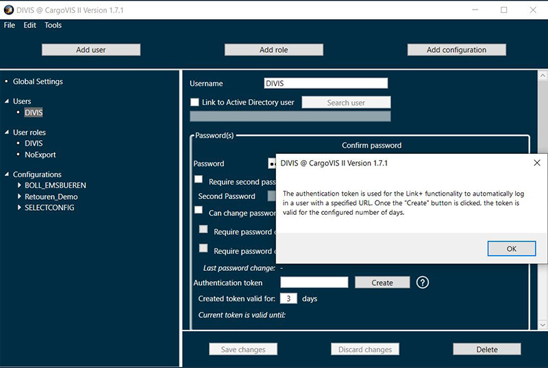
Task: Maximize the main window
Action: point(503,10)
